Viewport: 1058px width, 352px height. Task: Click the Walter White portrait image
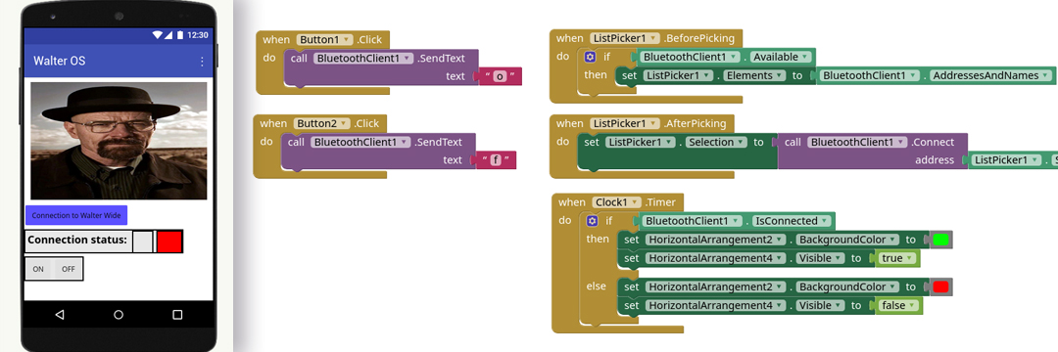coord(119,141)
